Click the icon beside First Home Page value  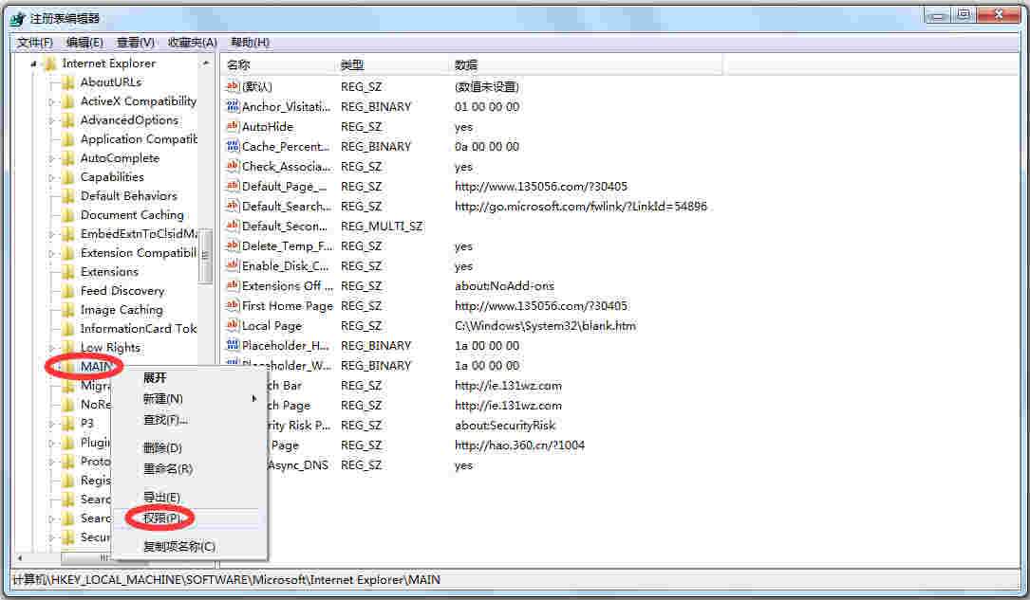click(232, 305)
